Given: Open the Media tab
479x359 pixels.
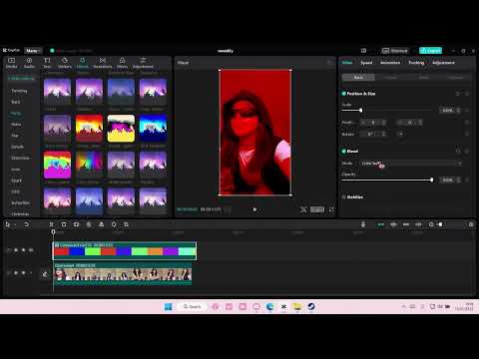Looking at the screenshot, I should click(11, 63).
